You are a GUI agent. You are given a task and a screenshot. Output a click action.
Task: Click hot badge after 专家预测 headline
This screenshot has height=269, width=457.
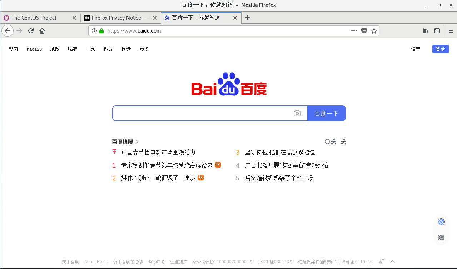[x=218, y=165]
